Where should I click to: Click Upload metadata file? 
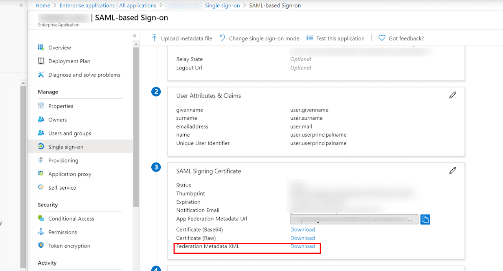[x=187, y=38]
